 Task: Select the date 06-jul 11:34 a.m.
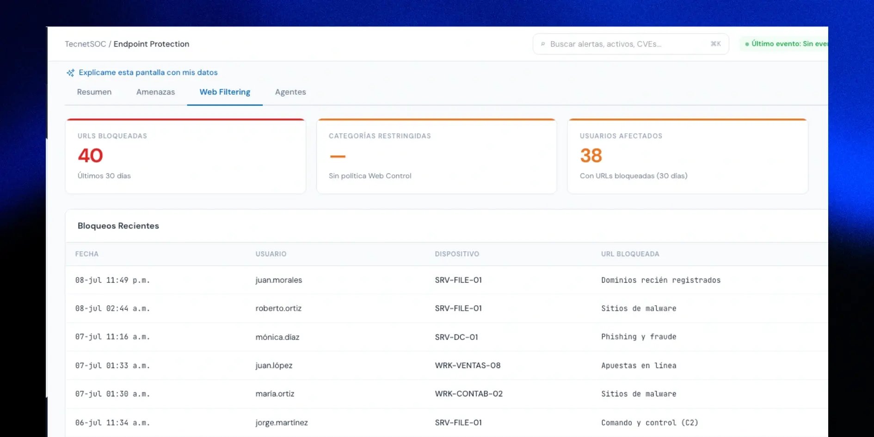point(112,423)
